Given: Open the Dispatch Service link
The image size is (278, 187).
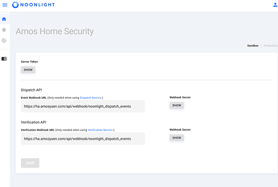Looking at the screenshot, I should tap(91, 98).
